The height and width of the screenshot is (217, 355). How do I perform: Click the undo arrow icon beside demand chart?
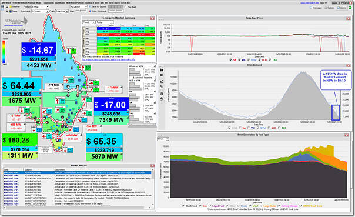coord(162,99)
